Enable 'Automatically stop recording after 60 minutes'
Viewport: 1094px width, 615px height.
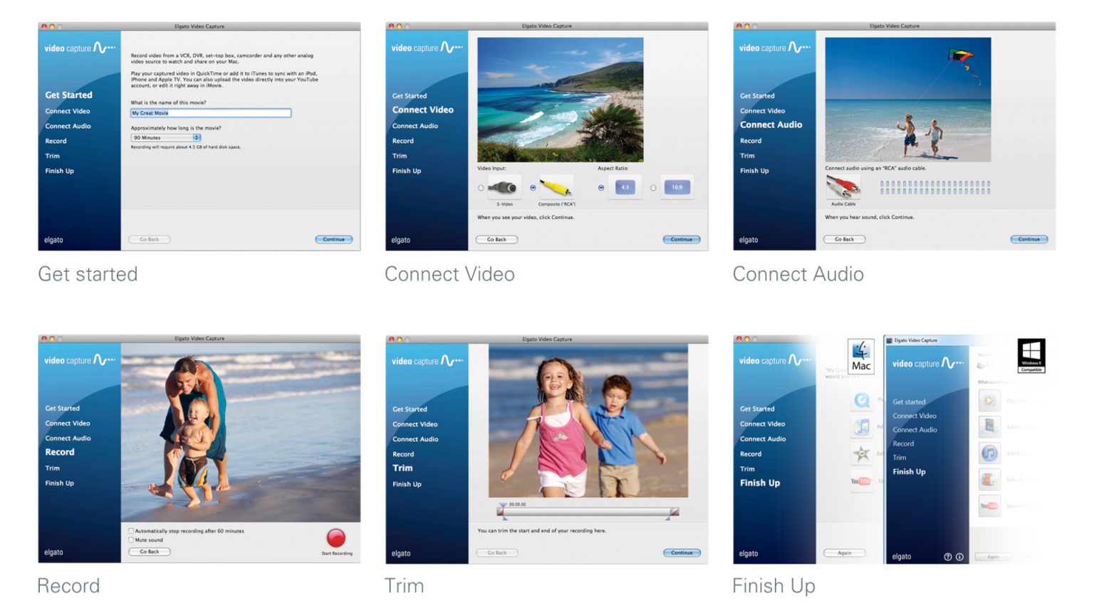[x=131, y=531]
